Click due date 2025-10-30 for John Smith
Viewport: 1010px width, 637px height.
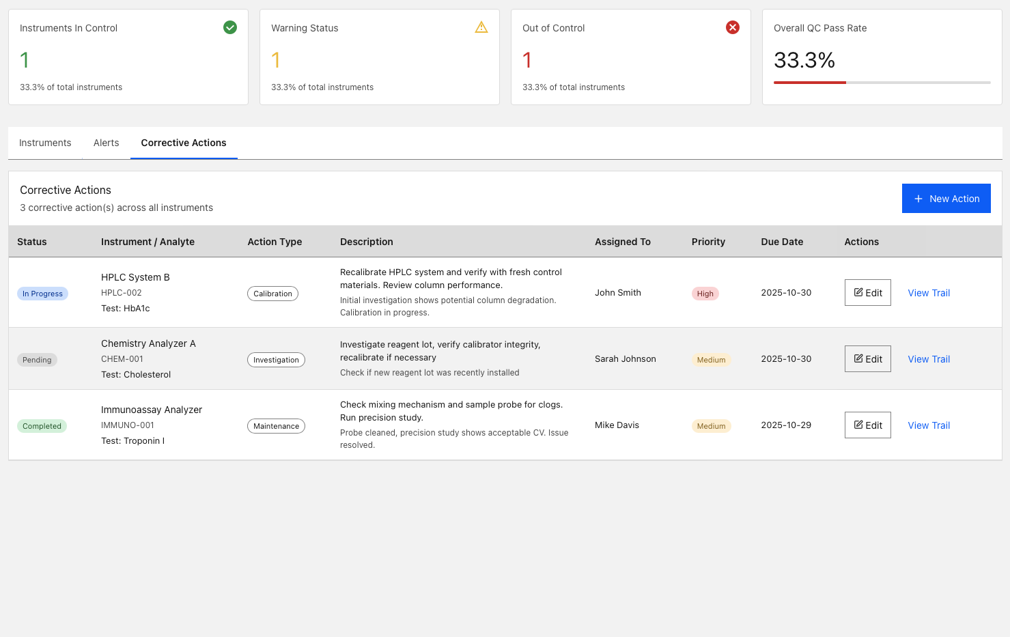coord(786,293)
